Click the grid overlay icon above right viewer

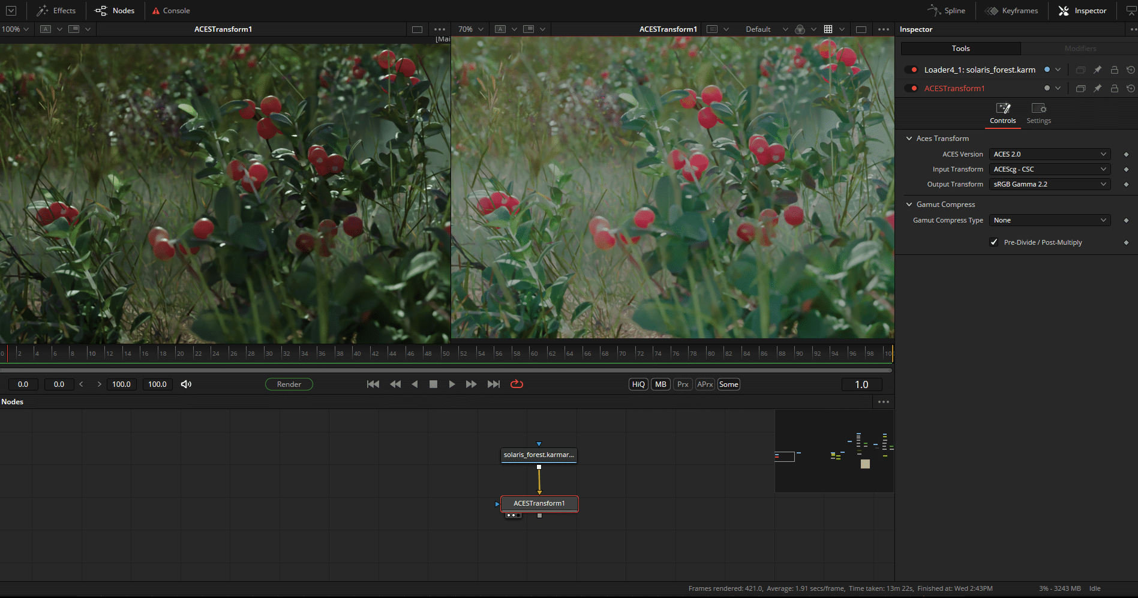pyautogui.click(x=828, y=29)
